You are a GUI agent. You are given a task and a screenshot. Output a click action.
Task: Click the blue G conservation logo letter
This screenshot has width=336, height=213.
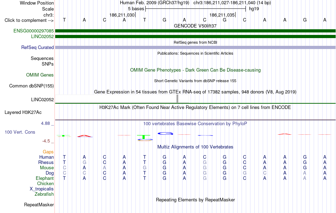click(x=166, y=134)
